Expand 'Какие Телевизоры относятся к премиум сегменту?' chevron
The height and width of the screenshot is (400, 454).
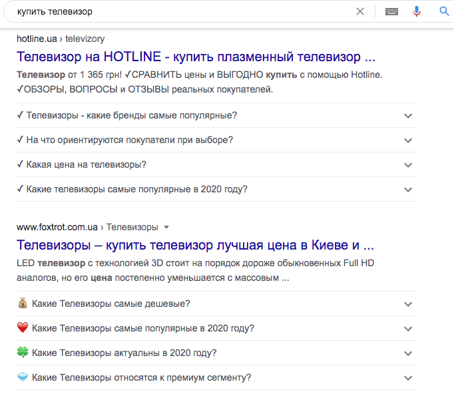(408, 378)
